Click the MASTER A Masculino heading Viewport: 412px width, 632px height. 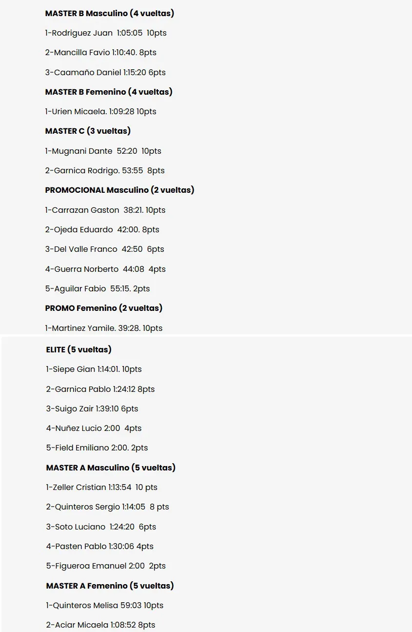click(x=111, y=468)
